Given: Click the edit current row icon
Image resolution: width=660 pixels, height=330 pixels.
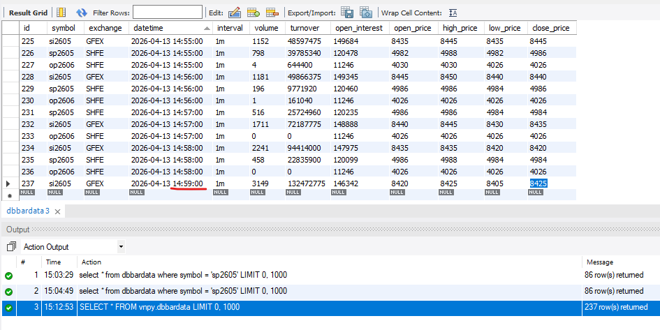Looking at the screenshot, I should pos(235,13).
